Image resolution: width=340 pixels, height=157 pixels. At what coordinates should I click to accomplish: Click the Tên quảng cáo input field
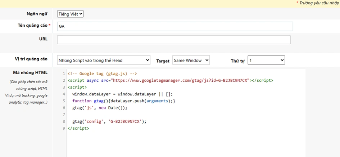175,26
